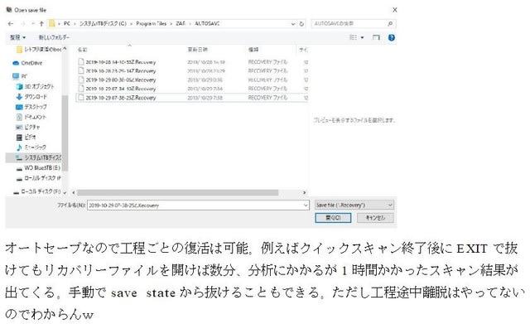
Task: Expand the ファイル名 dropdown arrow
Action: coord(306,206)
